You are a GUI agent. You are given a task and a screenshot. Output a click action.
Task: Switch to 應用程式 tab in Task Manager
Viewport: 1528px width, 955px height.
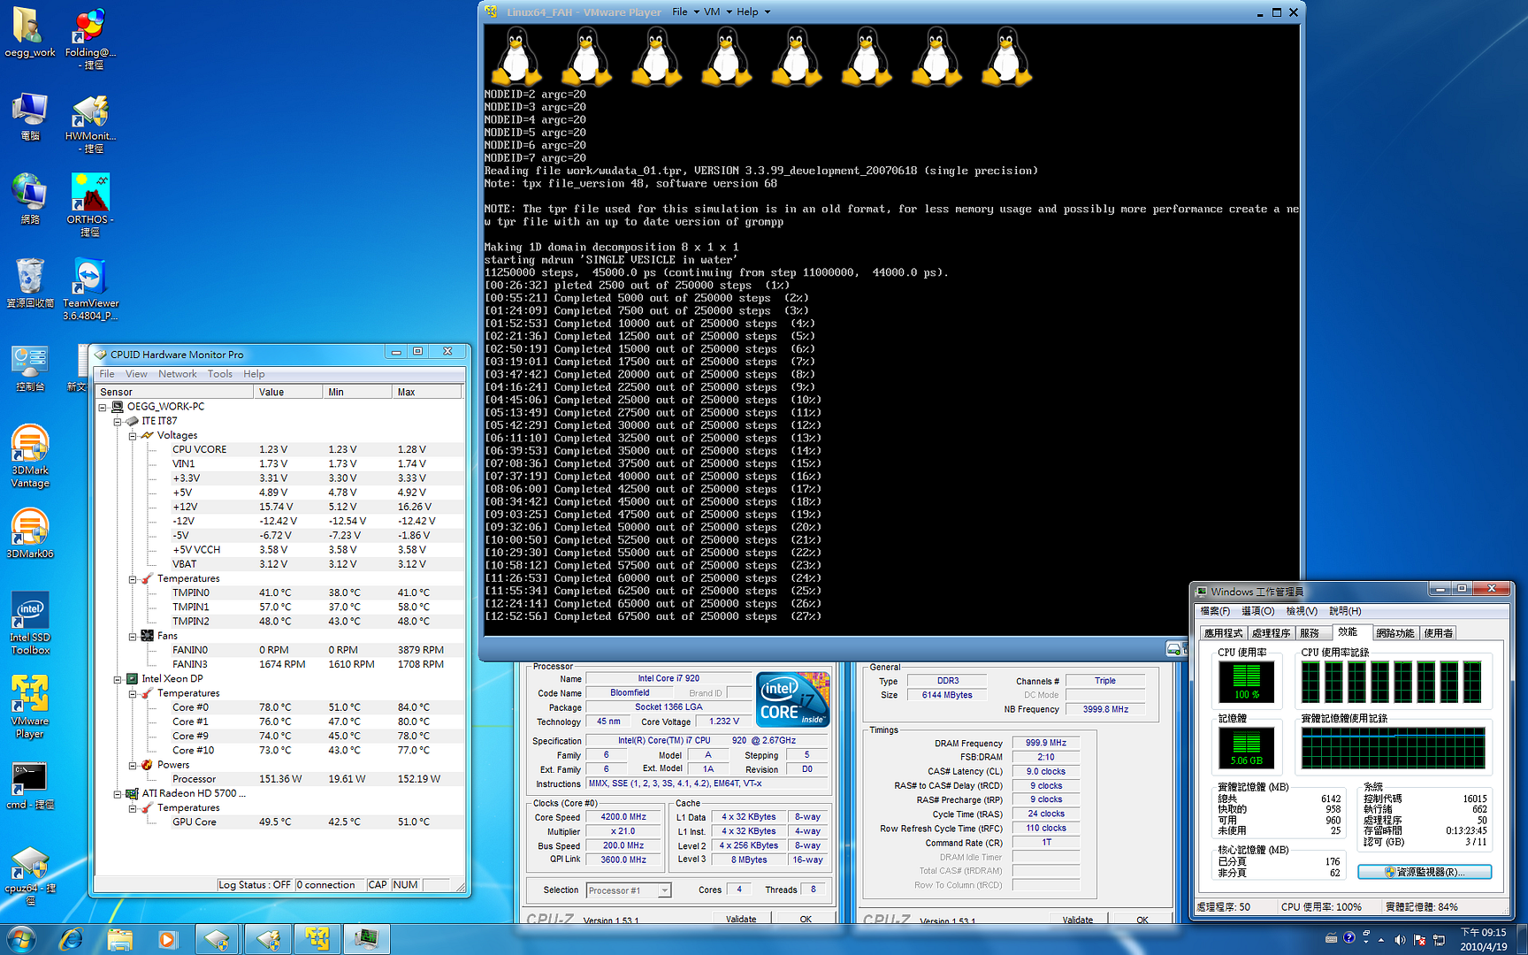click(1224, 633)
